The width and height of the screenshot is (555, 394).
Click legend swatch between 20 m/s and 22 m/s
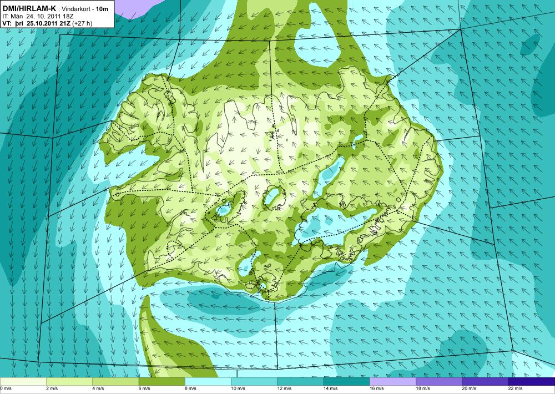tap(485, 382)
